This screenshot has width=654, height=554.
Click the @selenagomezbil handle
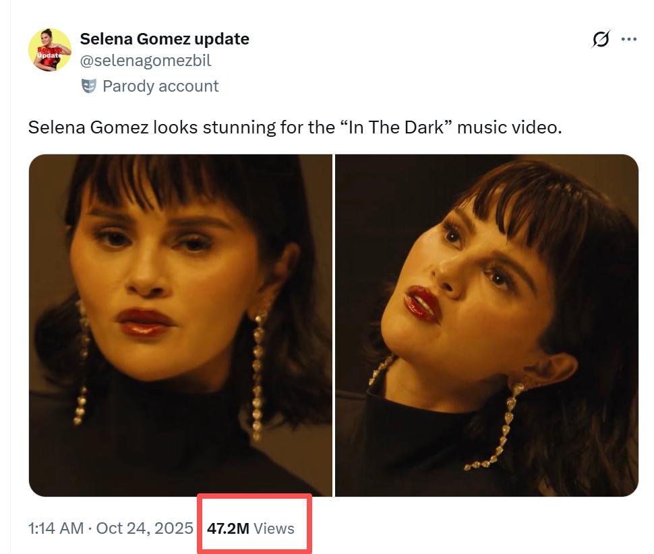point(145,61)
